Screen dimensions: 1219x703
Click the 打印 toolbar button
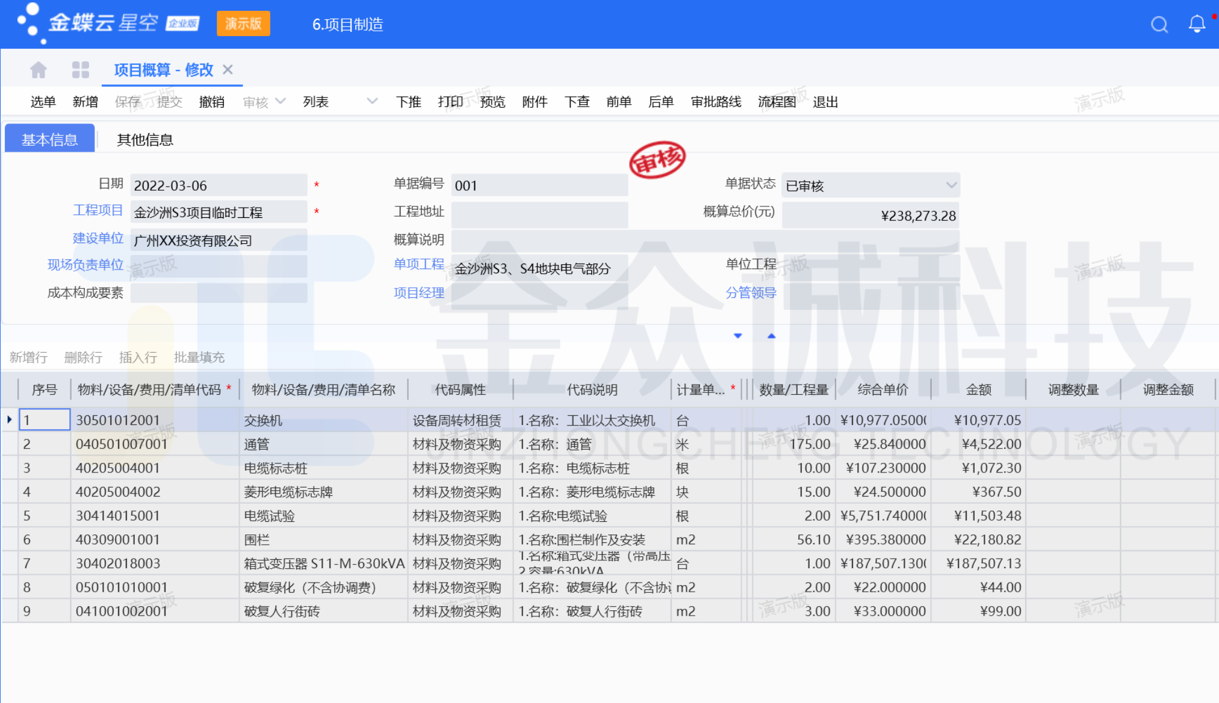click(450, 102)
